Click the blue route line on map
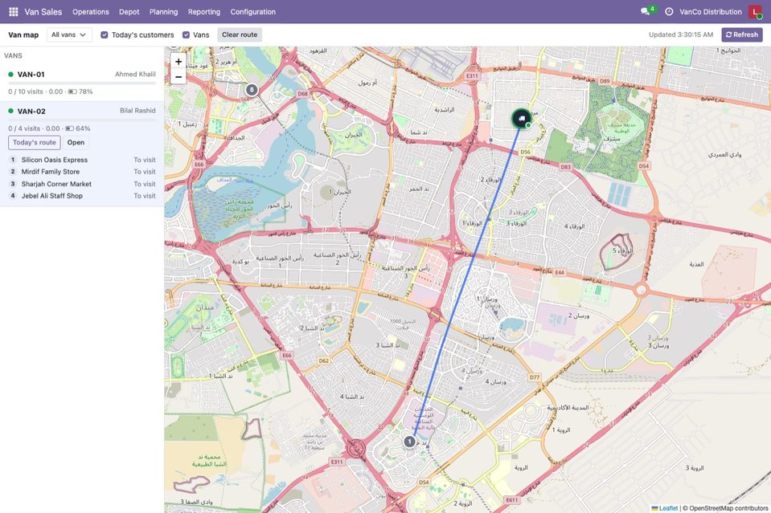Viewport: 771px width, 513px height. 465,280
